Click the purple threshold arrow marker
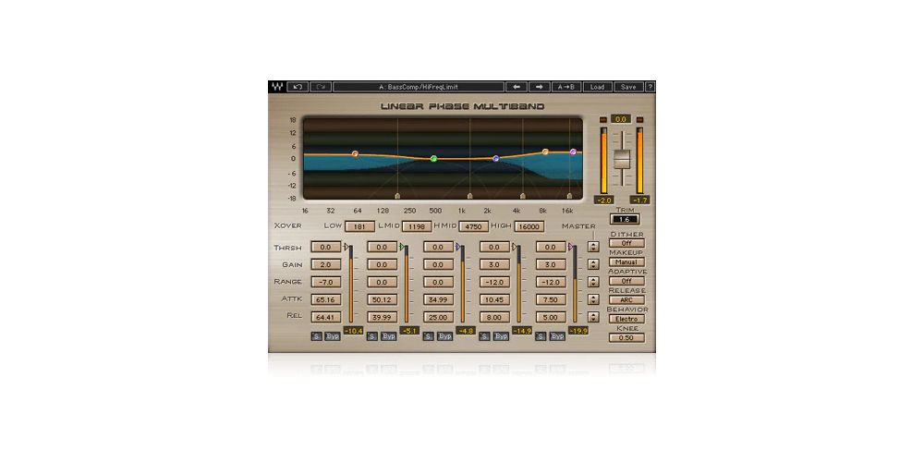This screenshot has width=924, height=462. click(571, 247)
